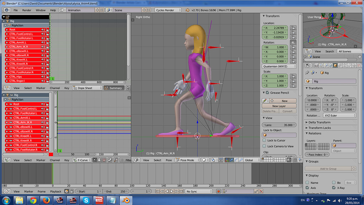Open Firefox from taskbar
This screenshot has width=364, height=205.
tap(46, 200)
